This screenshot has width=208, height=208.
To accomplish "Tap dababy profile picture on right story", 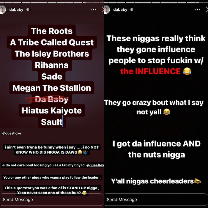I will (x=107, y=10).
